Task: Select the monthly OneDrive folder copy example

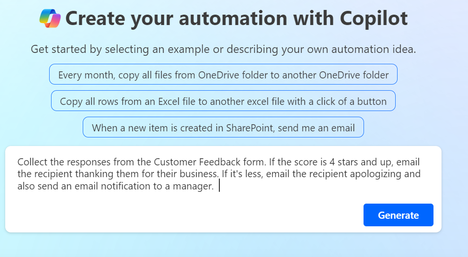Action: pos(223,75)
